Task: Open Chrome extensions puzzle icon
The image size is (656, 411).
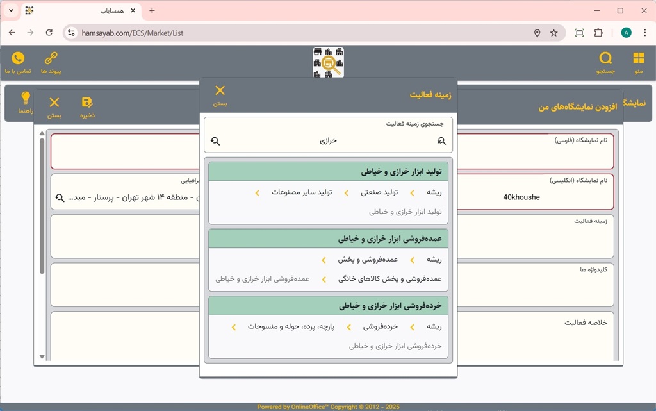Action: click(x=598, y=33)
